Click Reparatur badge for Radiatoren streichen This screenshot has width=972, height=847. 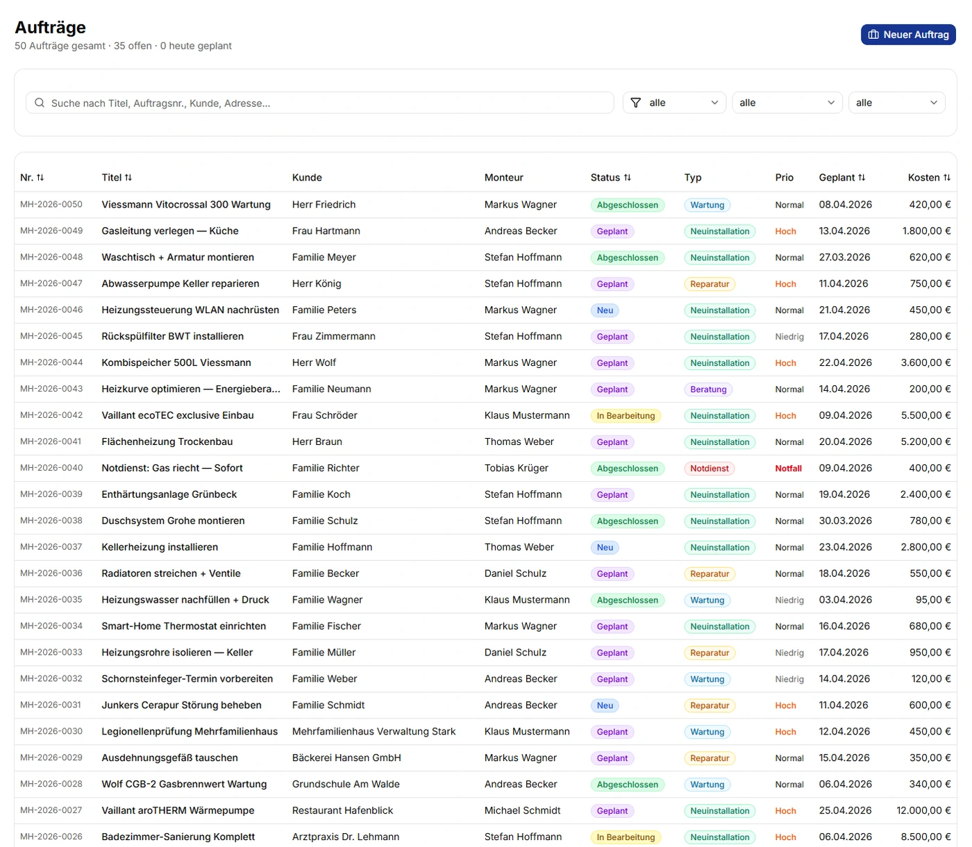710,574
